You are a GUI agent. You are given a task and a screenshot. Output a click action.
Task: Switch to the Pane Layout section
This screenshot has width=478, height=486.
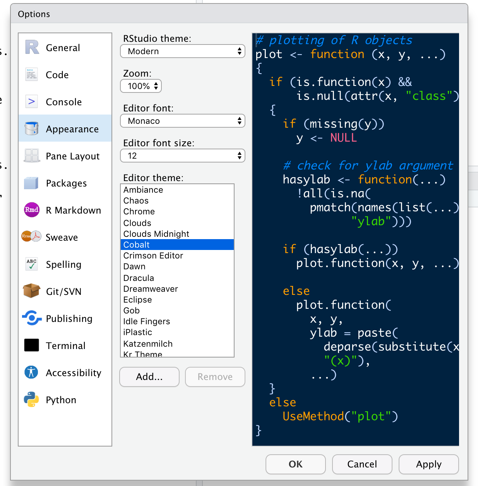(x=72, y=156)
